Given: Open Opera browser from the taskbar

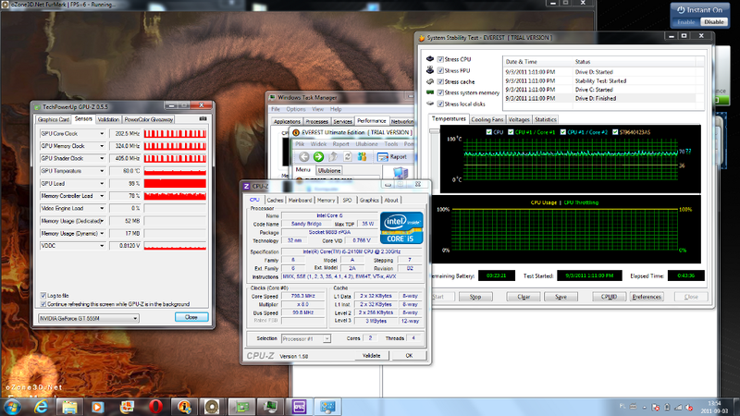Looking at the screenshot, I should click(x=156, y=407).
